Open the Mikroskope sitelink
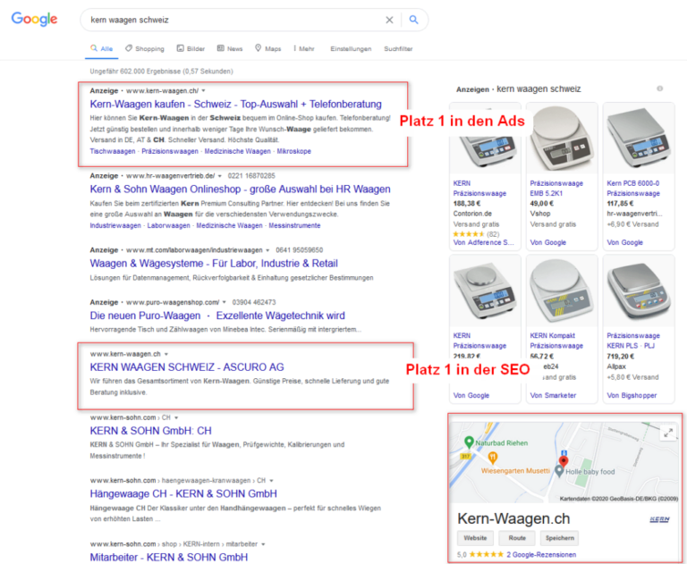This screenshot has height=564, width=687. pos(294,151)
